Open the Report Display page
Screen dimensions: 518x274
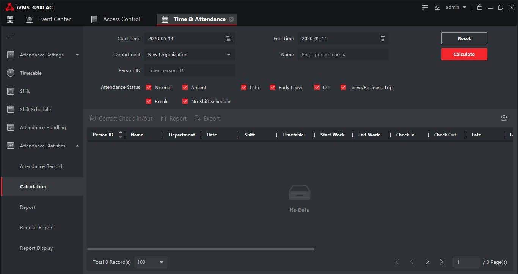[36, 248]
